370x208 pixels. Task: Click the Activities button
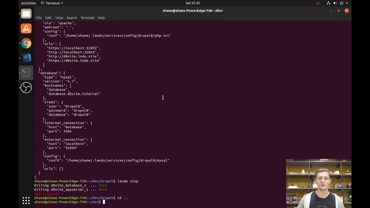click(28, 3)
